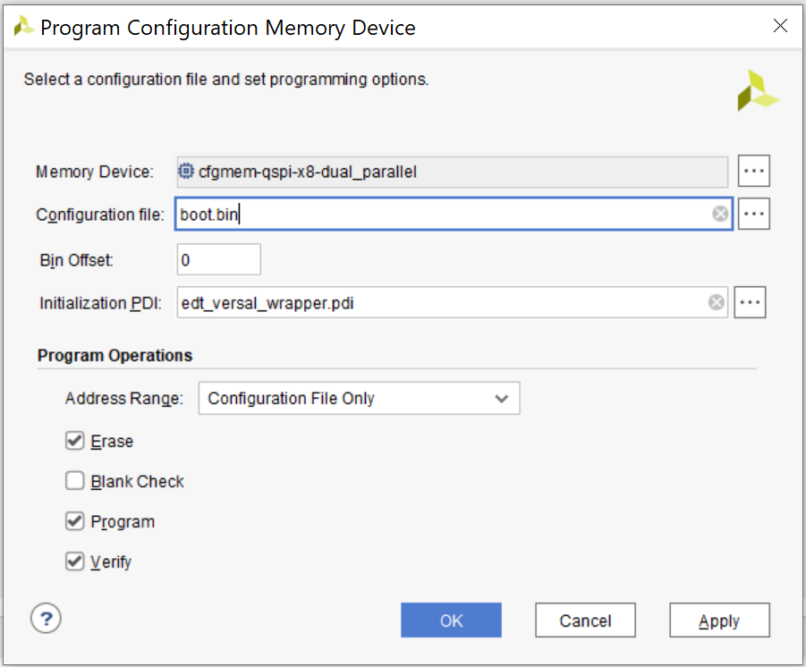This screenshot has width=806, height=667.
Task: Browse for a Memory Device
Action: pyautogui.click(x=754, y=170)
